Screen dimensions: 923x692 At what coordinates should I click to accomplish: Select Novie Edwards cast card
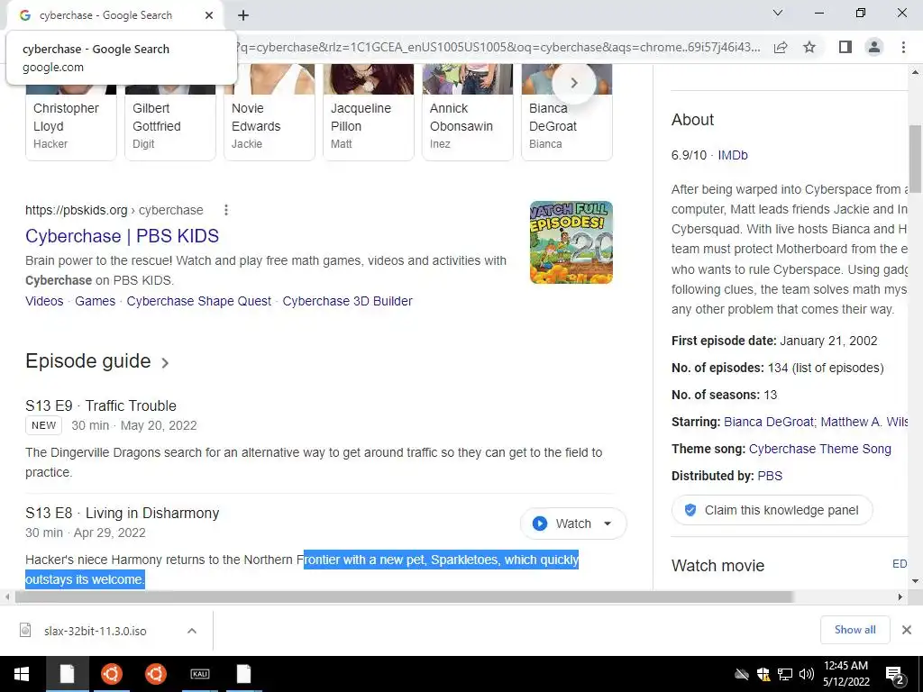tap(269, 112)
